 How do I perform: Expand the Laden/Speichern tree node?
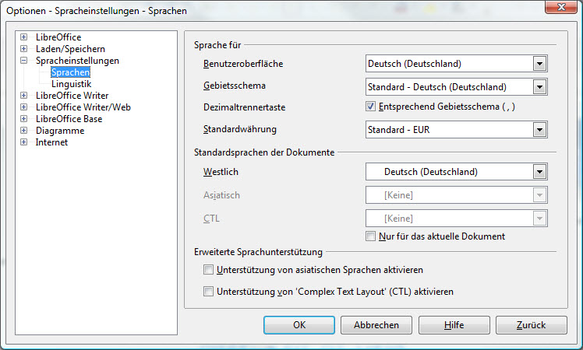tap(24, 49)
